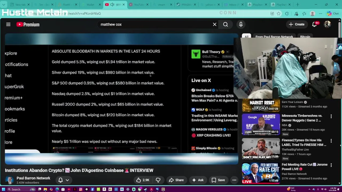The height and width of the screenshot is (192, 342).
Task: Dislike the video with the thumbs down button
Action: pos(158,180)
